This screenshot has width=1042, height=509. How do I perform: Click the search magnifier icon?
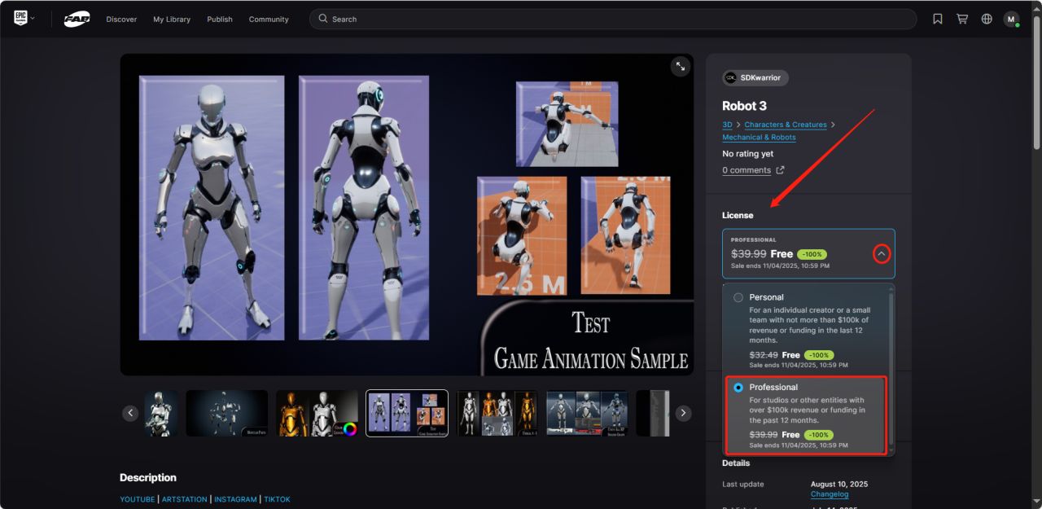(x=323, y=19)
